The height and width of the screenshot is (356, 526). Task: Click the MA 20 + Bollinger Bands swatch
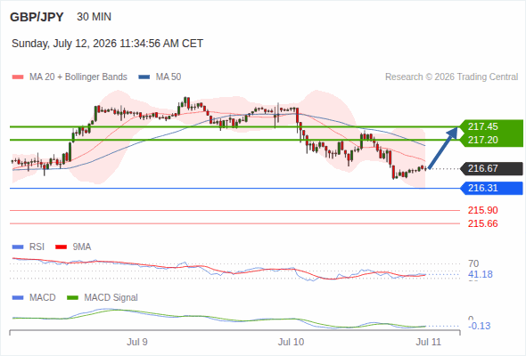point(18,77)
